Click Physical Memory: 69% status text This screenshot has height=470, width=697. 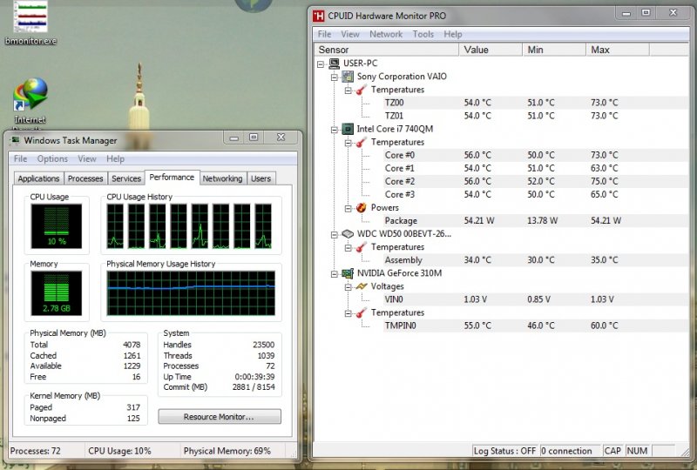(227, 451)
